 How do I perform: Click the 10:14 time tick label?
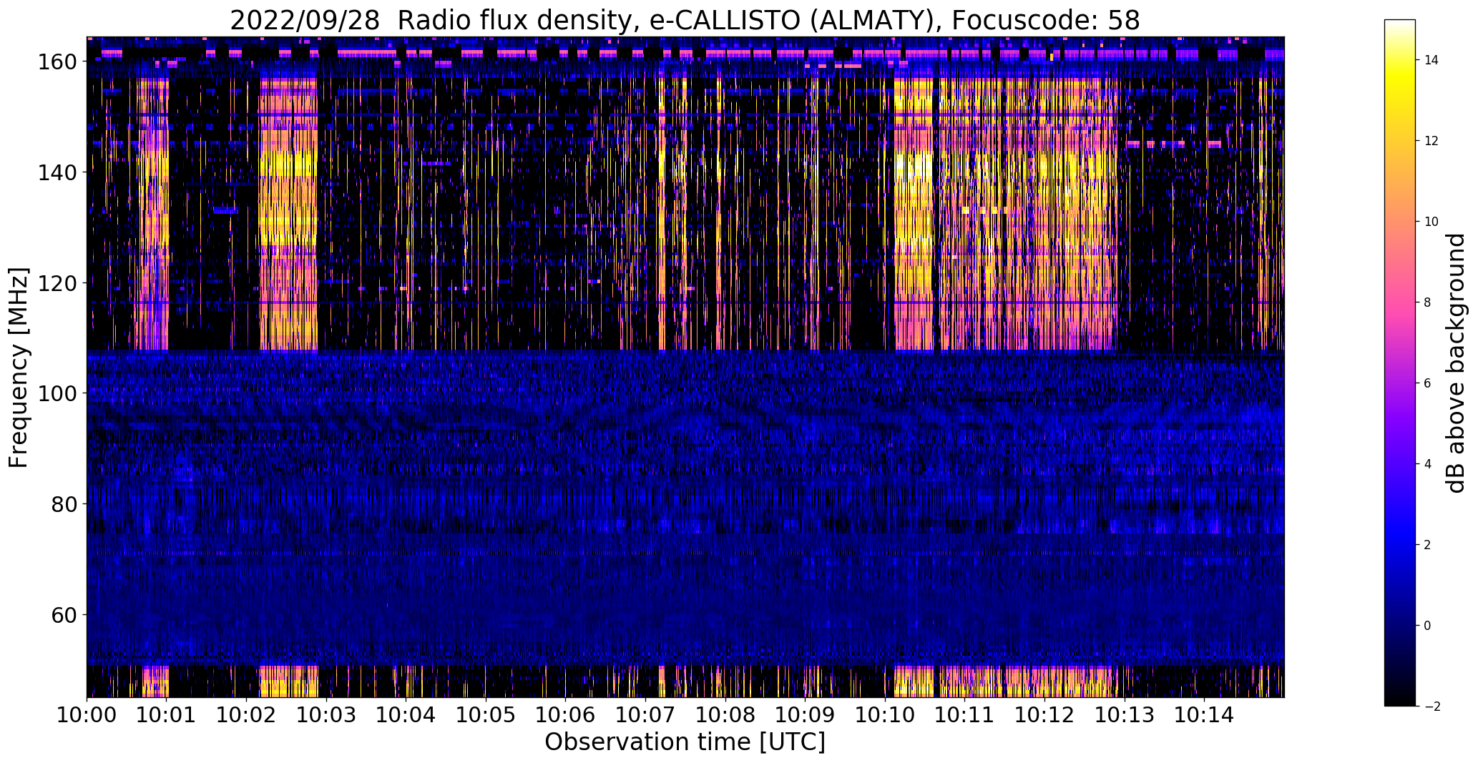coord(1204,715)
